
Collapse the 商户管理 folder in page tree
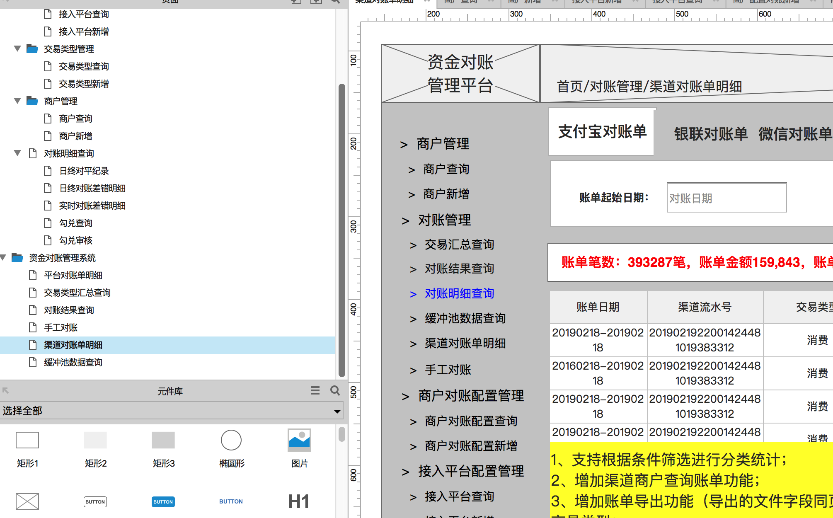[17, 101]
